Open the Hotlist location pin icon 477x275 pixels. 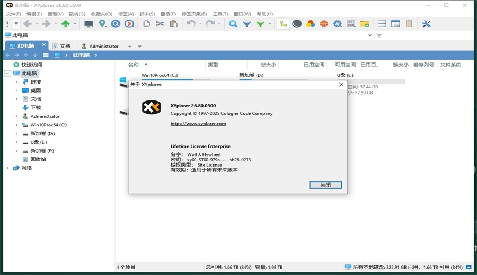[x=102, y=24]
